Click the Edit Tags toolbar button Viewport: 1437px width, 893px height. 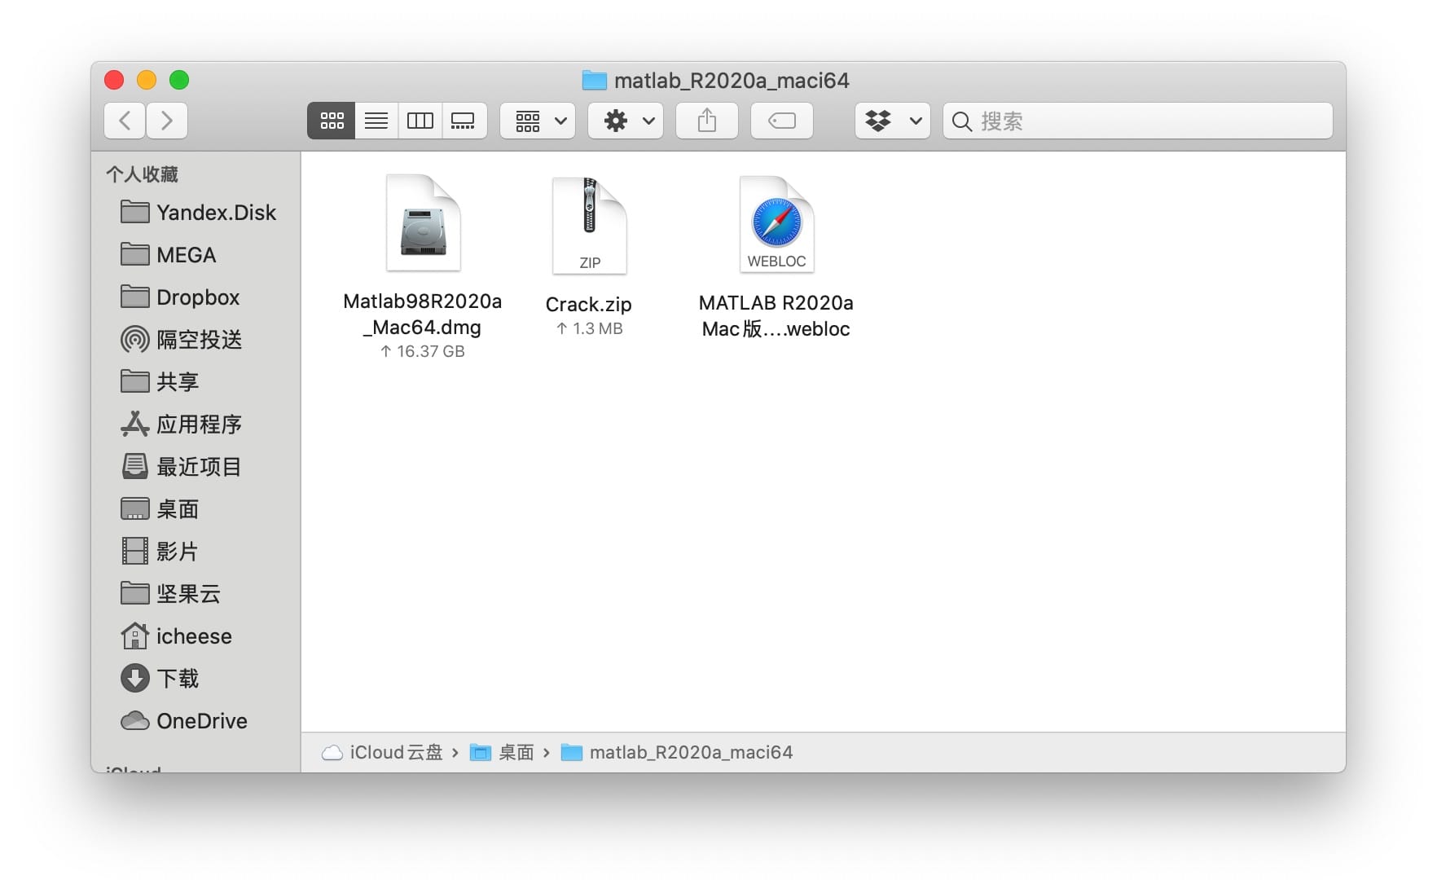coord(782,121)
